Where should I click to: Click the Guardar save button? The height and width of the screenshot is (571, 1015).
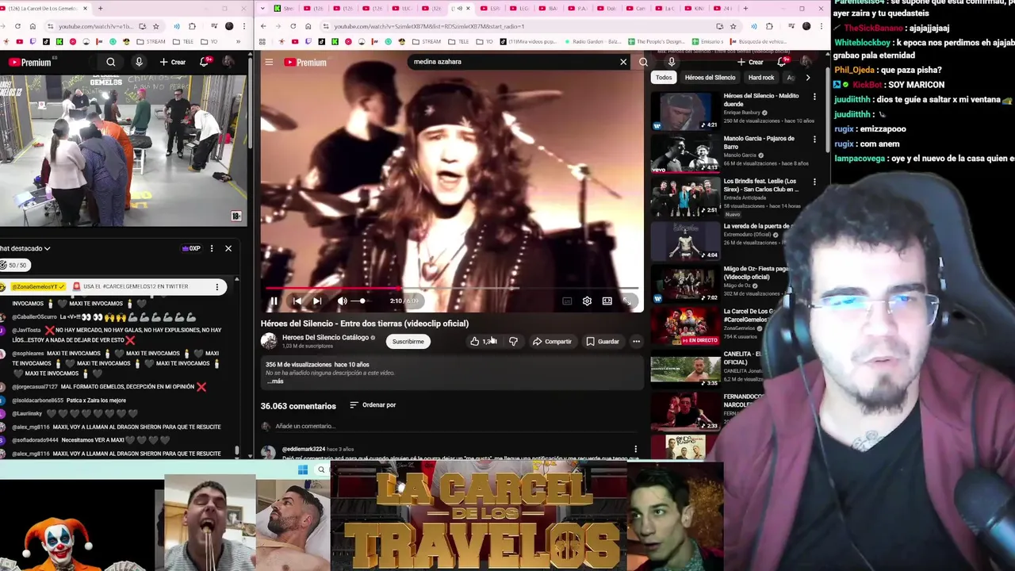[603, 342]
